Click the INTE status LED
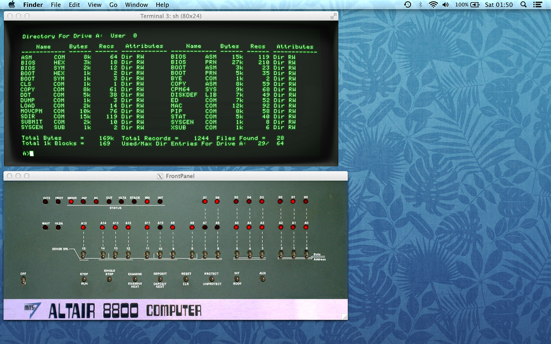Viewport: 551px width, 344px height. point(46,202)
